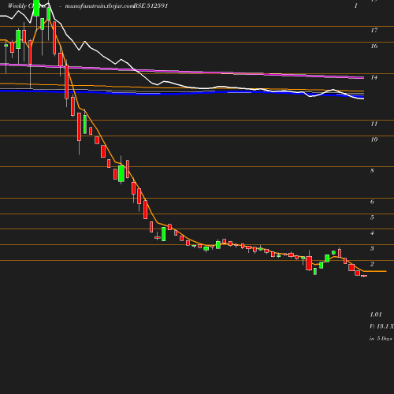Click the munafasutrain.tbrjar.com watermark link text
Screen dimensions: 394x394
(x=100, y=6)
